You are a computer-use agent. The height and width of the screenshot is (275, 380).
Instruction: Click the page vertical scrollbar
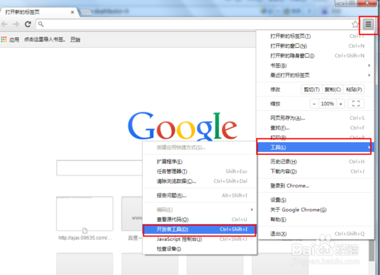click(x=372, y=251)
